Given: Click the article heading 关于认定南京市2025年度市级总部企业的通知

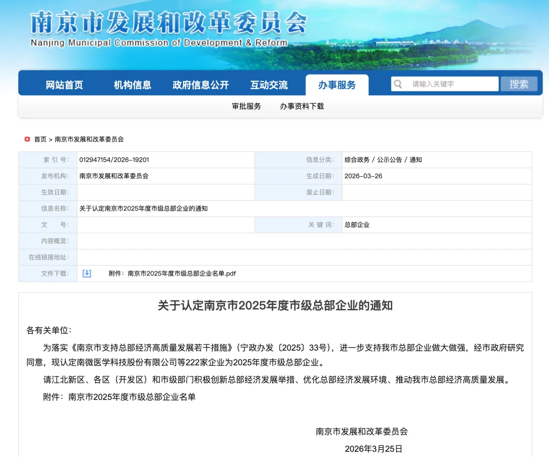Looking at the screenshot, I should (275, 306).
